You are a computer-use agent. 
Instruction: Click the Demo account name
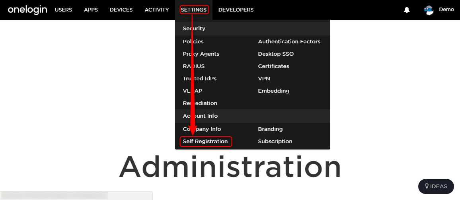(446, 10)
